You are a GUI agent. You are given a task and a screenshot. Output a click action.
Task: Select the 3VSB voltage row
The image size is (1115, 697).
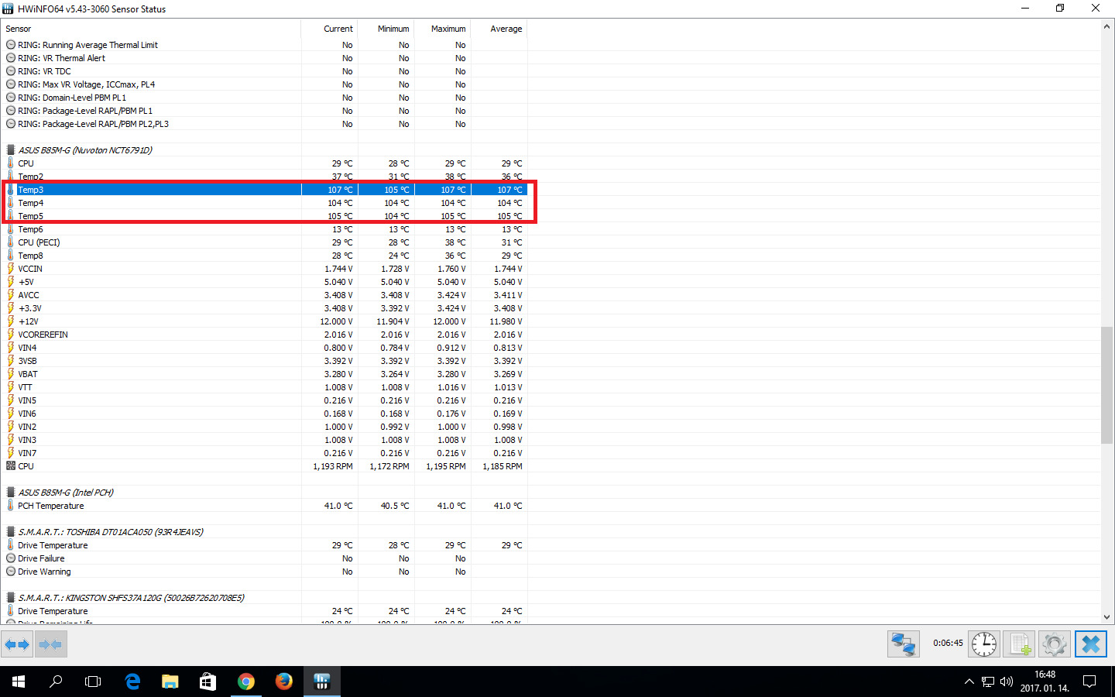(x=265, y=361)
